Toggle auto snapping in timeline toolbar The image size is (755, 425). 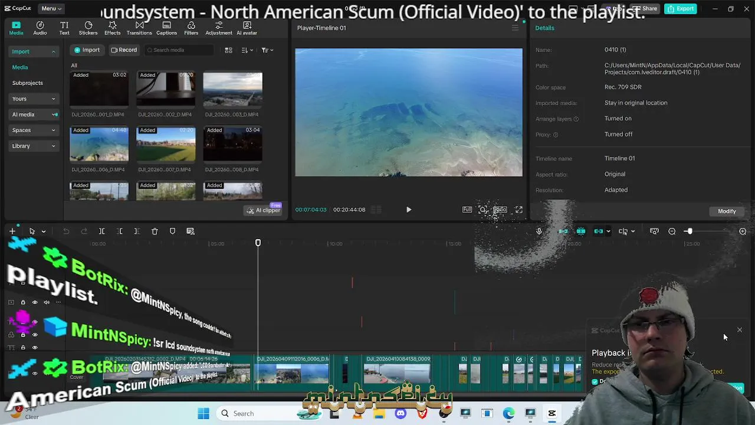(x=581, y=231)
